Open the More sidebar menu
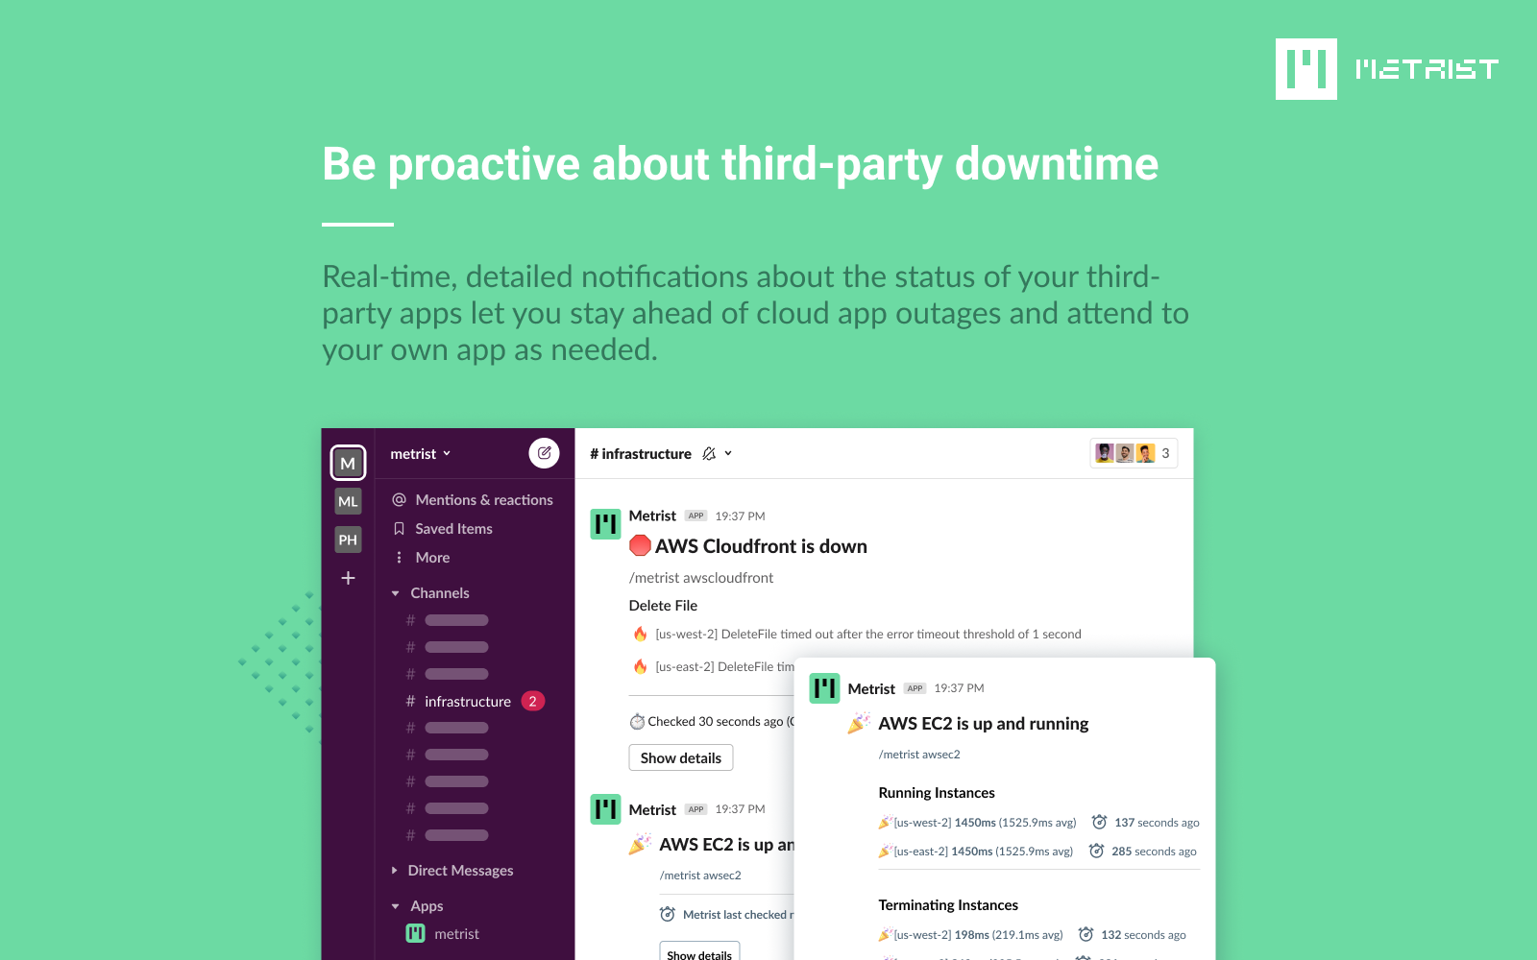 point(422,558)
